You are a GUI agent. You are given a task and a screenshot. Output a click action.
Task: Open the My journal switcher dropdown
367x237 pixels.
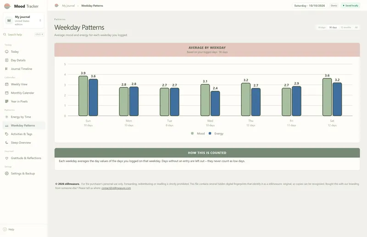point(23,20)
